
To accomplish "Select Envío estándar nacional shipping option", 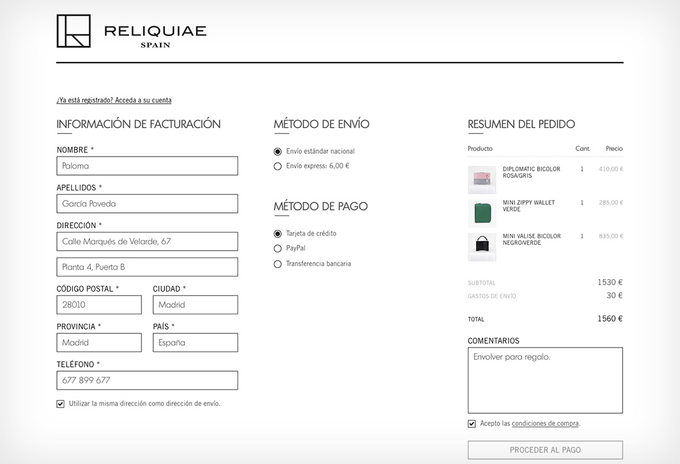I will (278, 152).
